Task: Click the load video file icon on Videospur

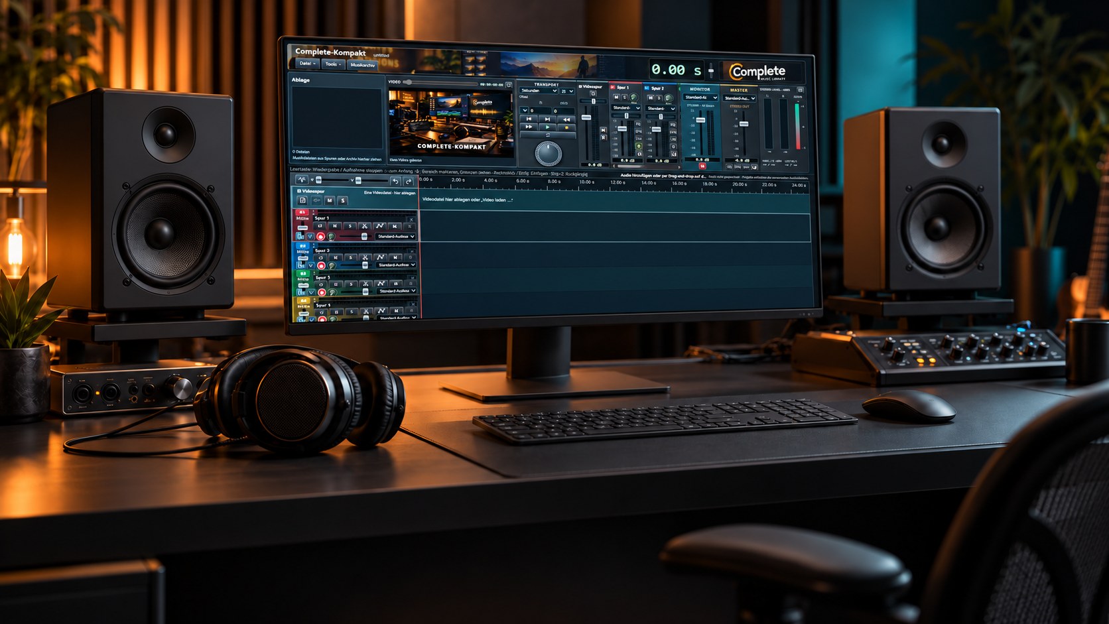Action: [x=302, y=200]
